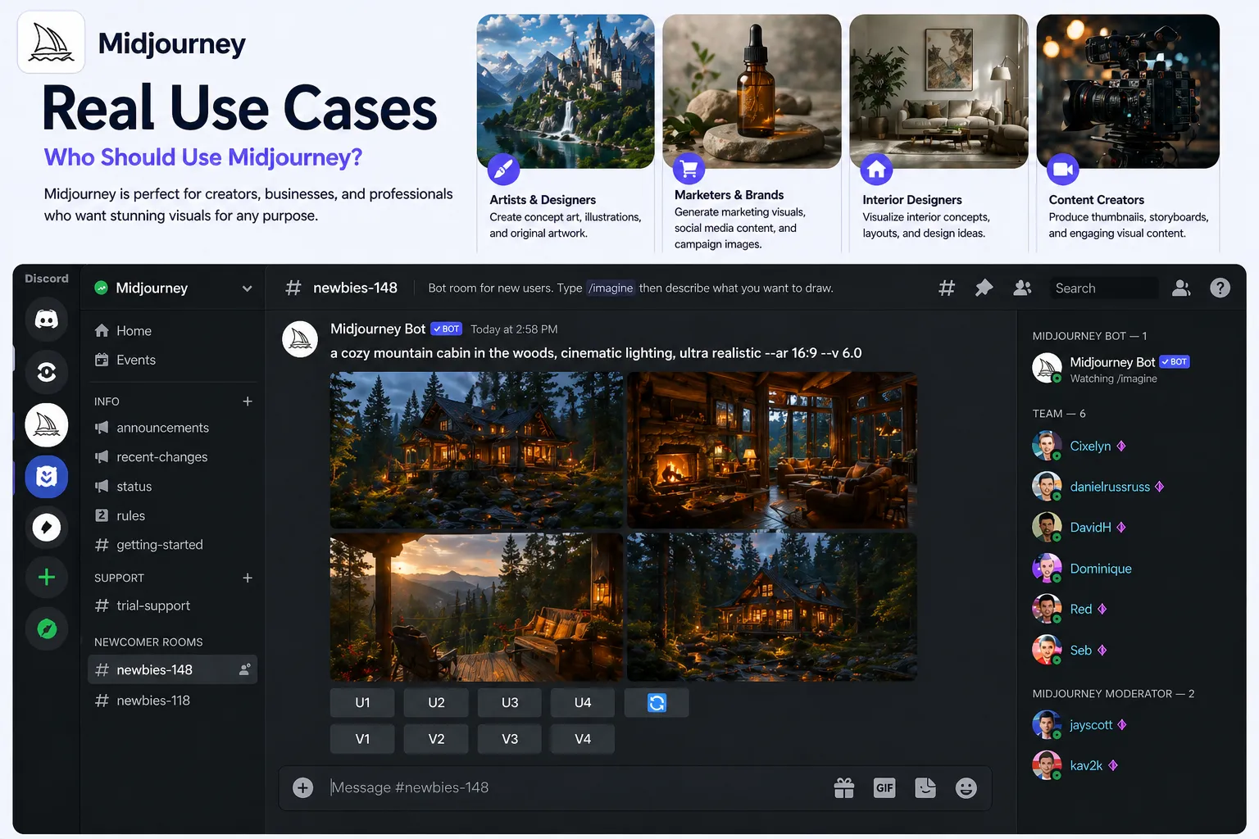Open the bottom-right cabin image

772,607
